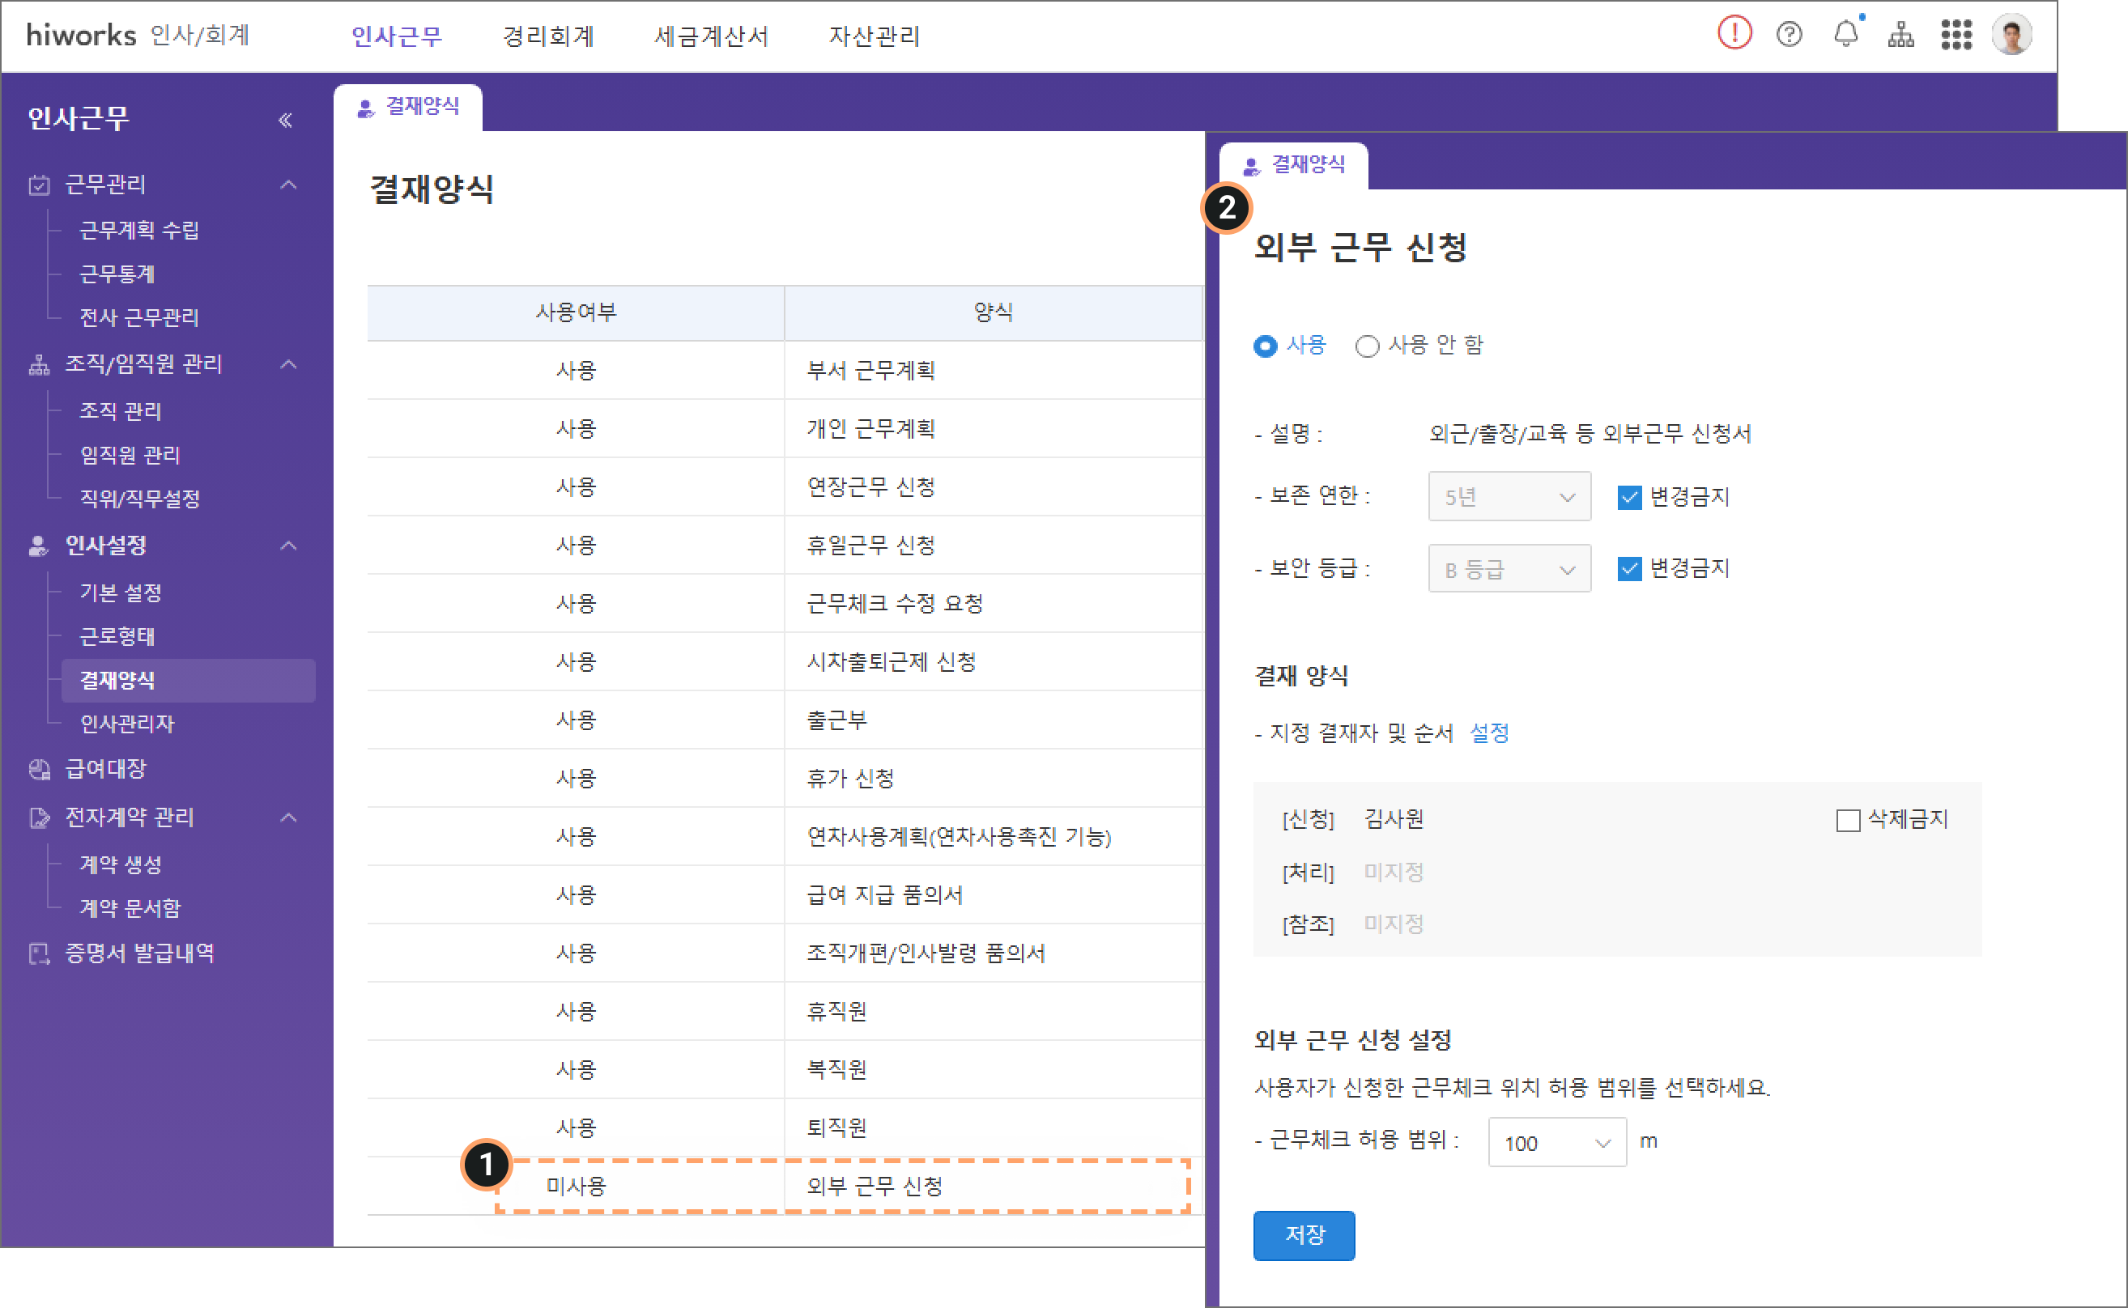The image size is (2128, 1308).
Task: Collapse sidebar with double chevron icon
Action: point(285,119)
